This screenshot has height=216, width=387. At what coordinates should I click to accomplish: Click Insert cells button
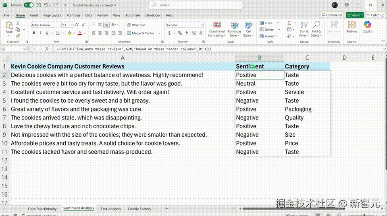coord(266,23)
